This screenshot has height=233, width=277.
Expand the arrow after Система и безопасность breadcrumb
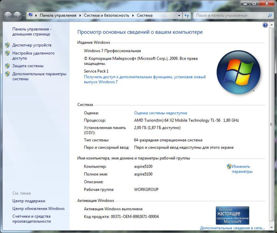(133, 16)
